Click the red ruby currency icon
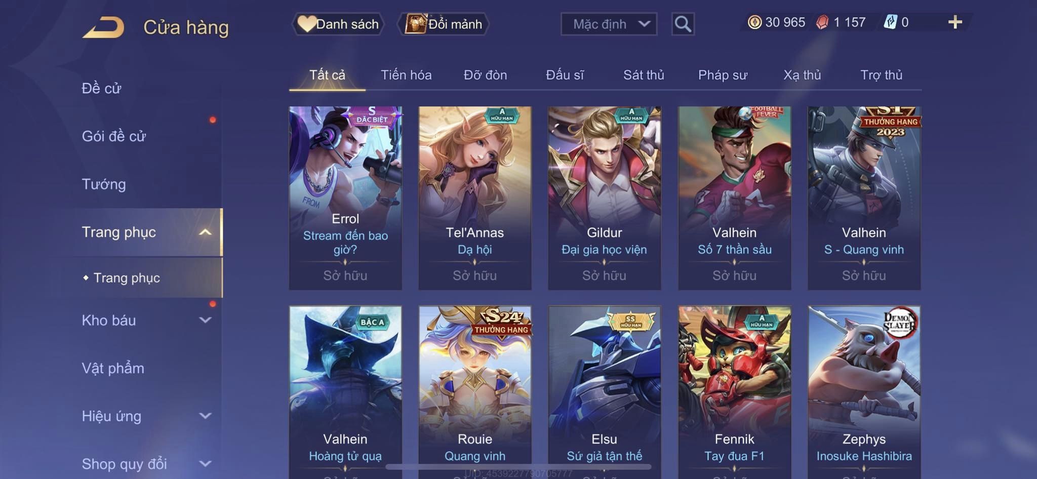The height and width of the screenshot is (479, 1037). click(x=822, y=22)
